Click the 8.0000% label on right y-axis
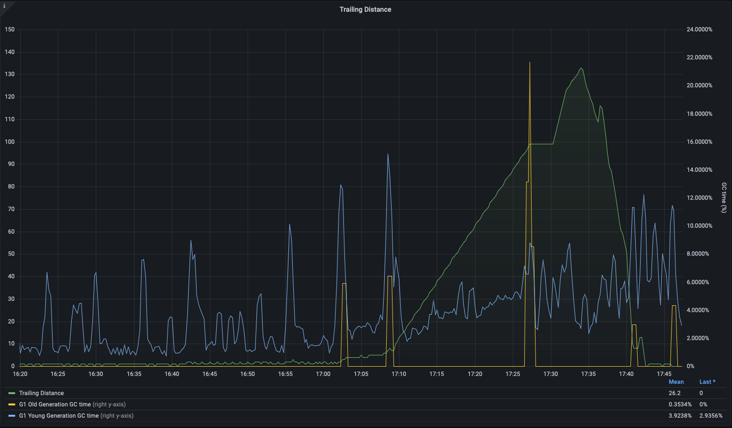This screenshot has height=428, width=732. (698, 254)
